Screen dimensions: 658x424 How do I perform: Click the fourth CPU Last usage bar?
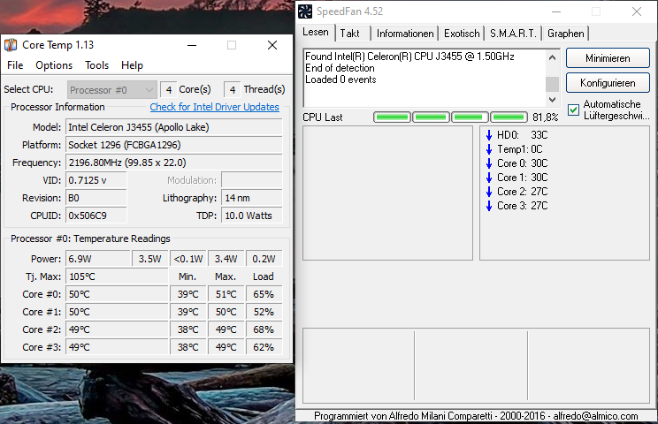(x=509, y=117)
